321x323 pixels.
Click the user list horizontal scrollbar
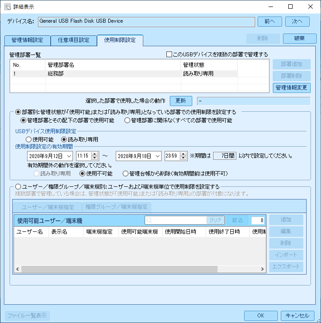click(x=119, y=269)
